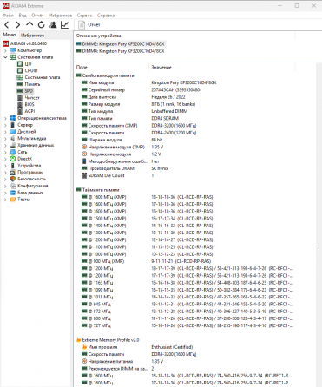The height and width of the screenshot is (387, 322).
Task: Open the Отчет menu
Action: click(x=37, y=16)
